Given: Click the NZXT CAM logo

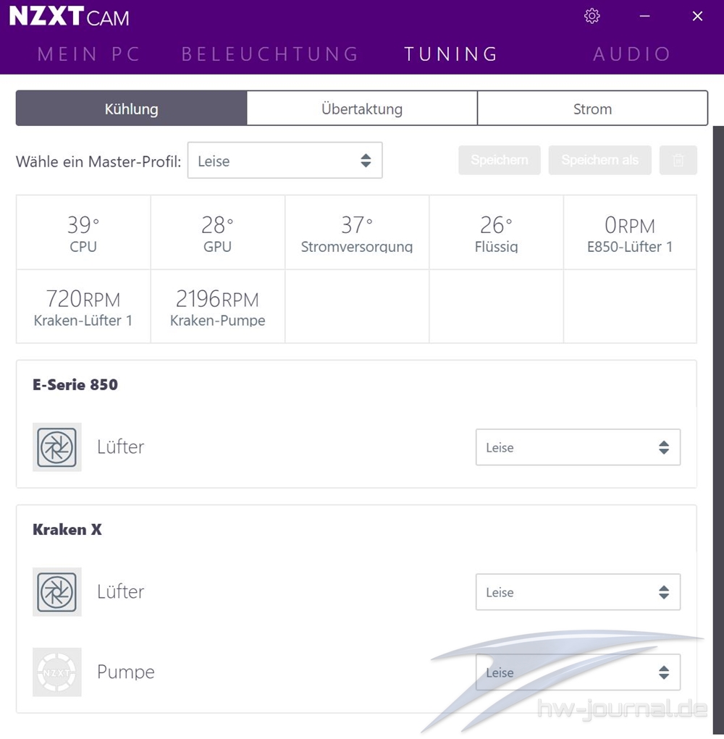Looking at the screenshot, I should tap(70, 17).
